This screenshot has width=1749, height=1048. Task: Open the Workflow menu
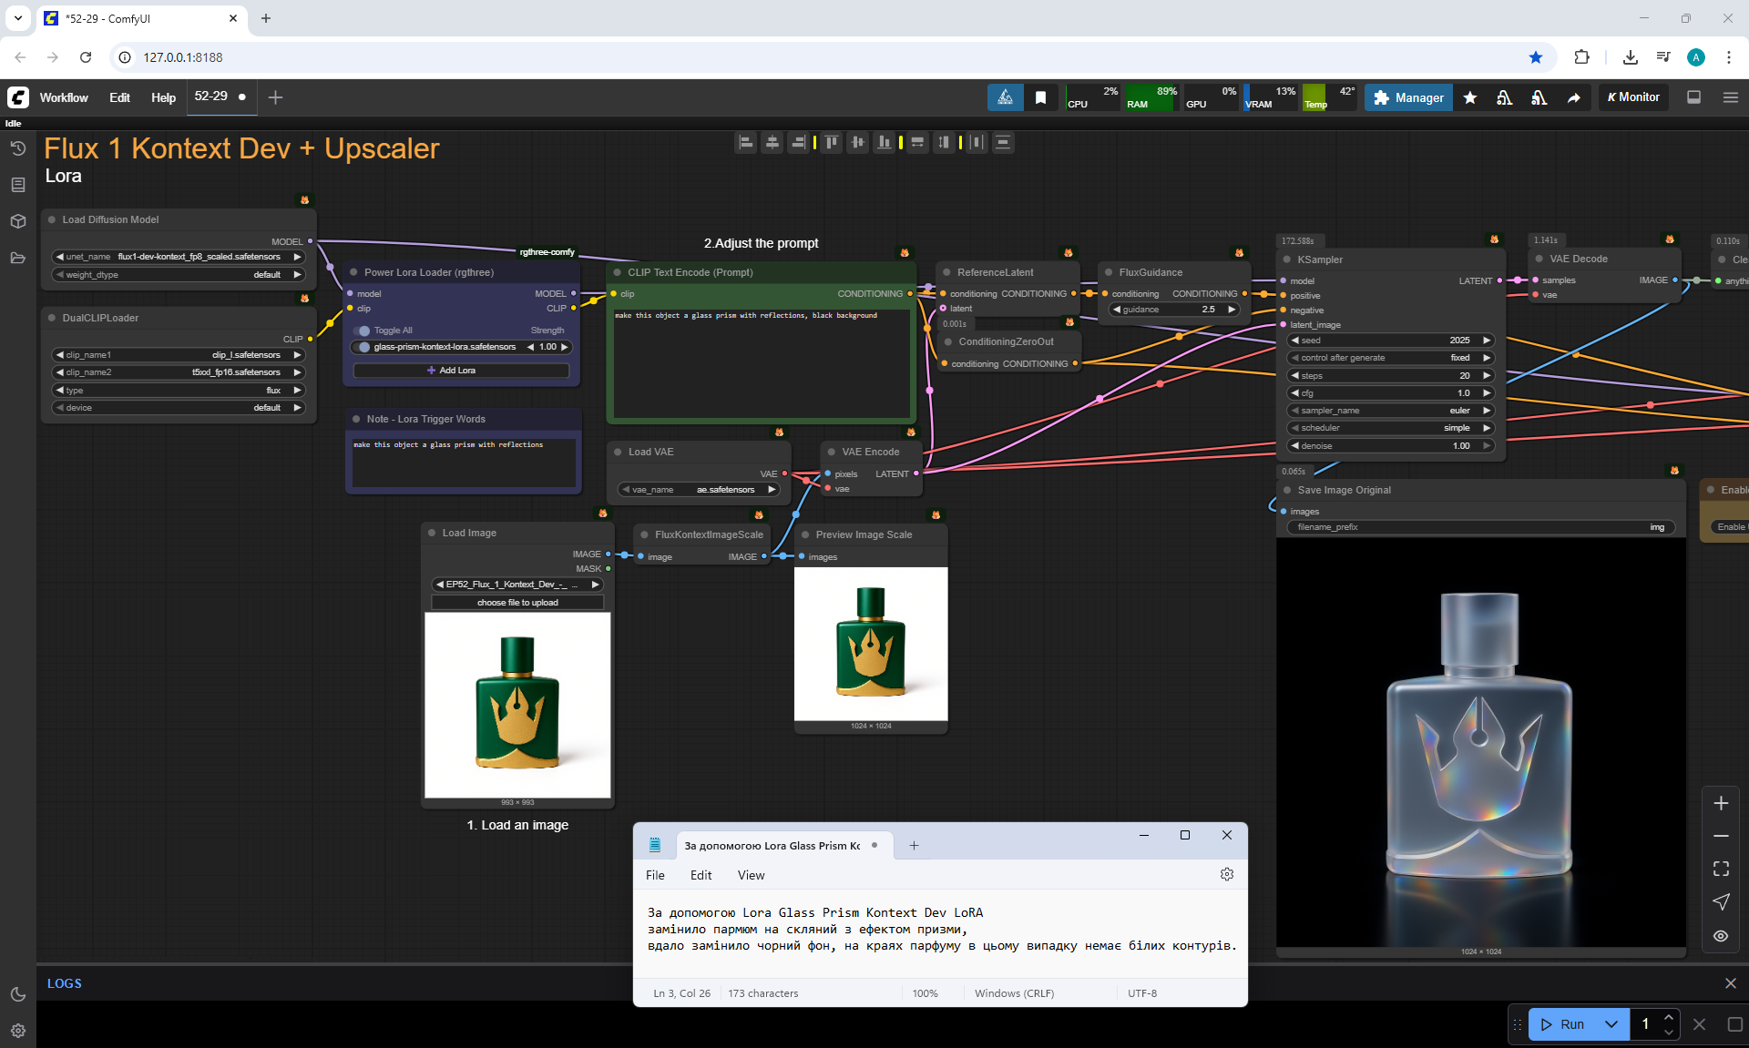tap(64, 97)
